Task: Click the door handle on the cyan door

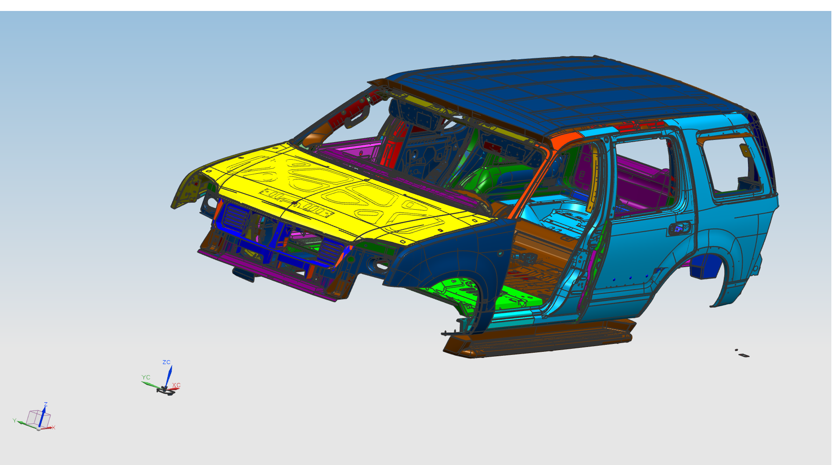Action: pyautogui.click(x=679, y=228)
